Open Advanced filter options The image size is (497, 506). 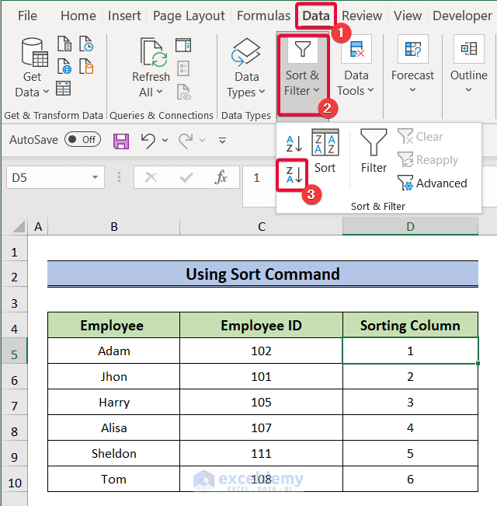[x=433, y=183]
